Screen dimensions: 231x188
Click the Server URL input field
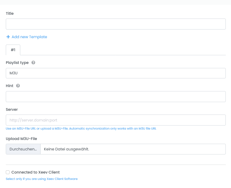pyautogui.click(x=116, y=120)
